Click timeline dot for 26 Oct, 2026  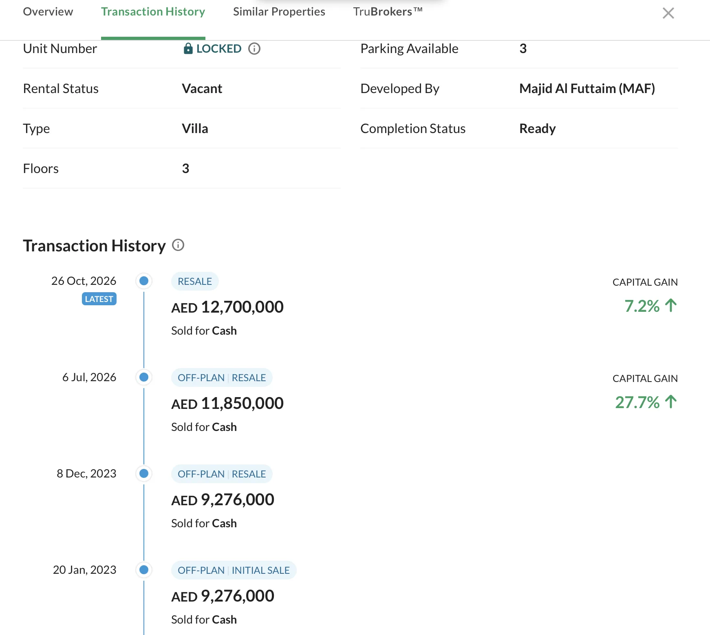tap(144, 281)
